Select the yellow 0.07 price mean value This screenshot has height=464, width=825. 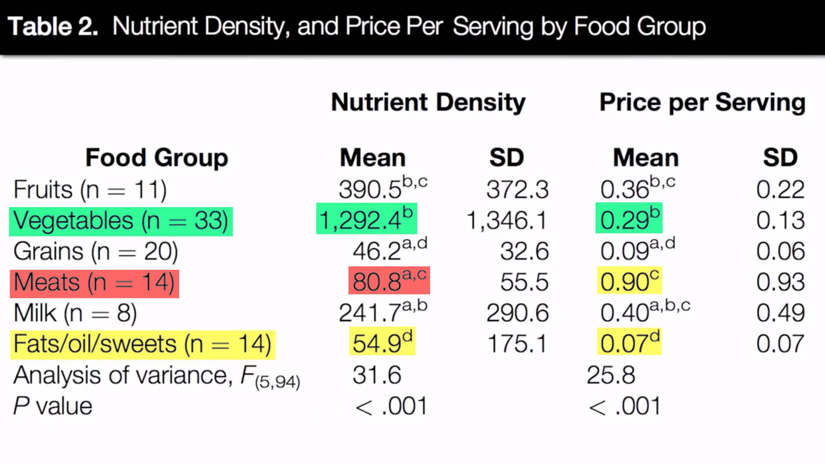pos(629,342)
